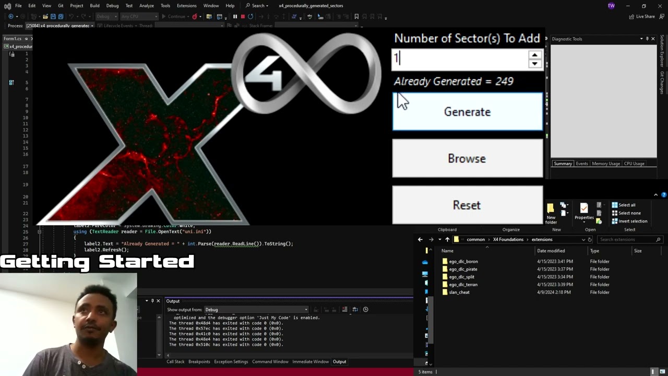This screenshot has width=668, height=376.
Task: Click the clock timestamp icon in Output
Action: coord(365,310)
